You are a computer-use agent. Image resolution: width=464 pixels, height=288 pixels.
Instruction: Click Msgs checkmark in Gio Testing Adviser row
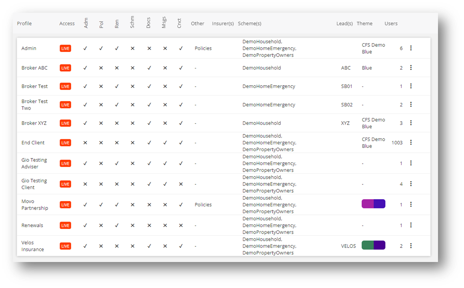(165, 163)
